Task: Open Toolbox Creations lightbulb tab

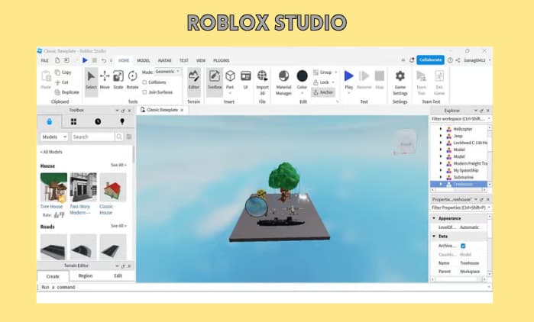Action: (122, 122)
